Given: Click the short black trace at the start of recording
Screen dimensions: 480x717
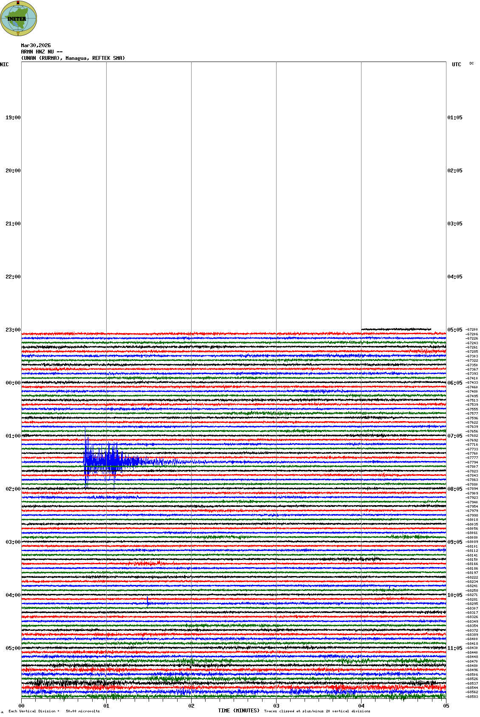Looking at the screenshot, I should 396,329.
